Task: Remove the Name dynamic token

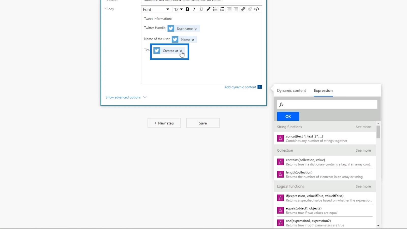Action: click(x=193, y=40)
